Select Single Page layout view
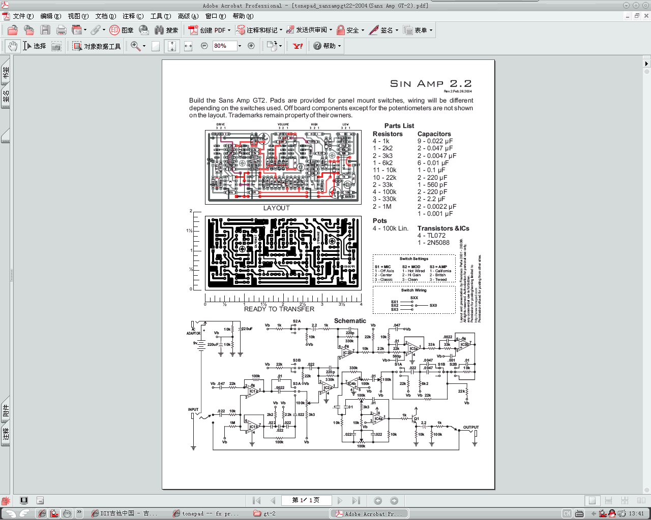Viewport: 651px width, 520px height. 592,501
